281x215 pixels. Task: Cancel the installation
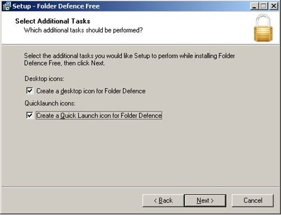[x=253, y=200]
